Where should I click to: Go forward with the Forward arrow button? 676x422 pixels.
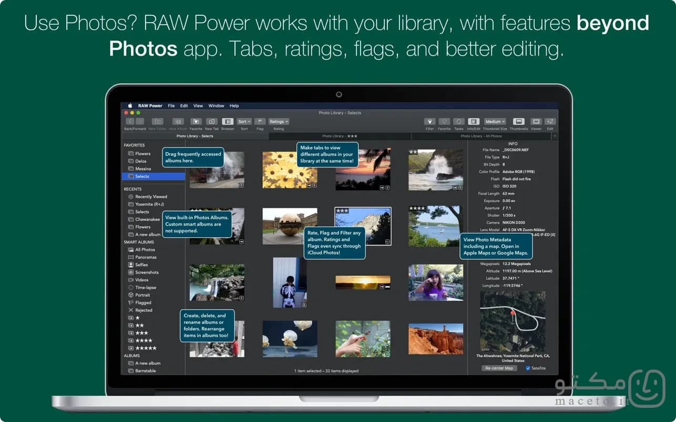coord(140,121)
